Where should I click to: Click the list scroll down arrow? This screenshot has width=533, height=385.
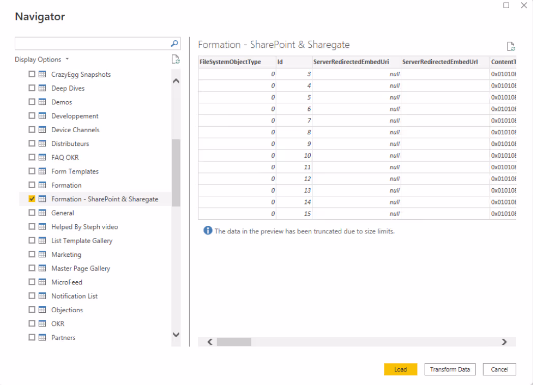[x=176, y=335]
